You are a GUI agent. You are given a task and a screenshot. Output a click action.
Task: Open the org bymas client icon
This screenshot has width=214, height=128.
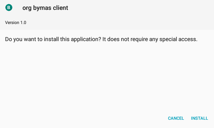[x=9, y=7]
